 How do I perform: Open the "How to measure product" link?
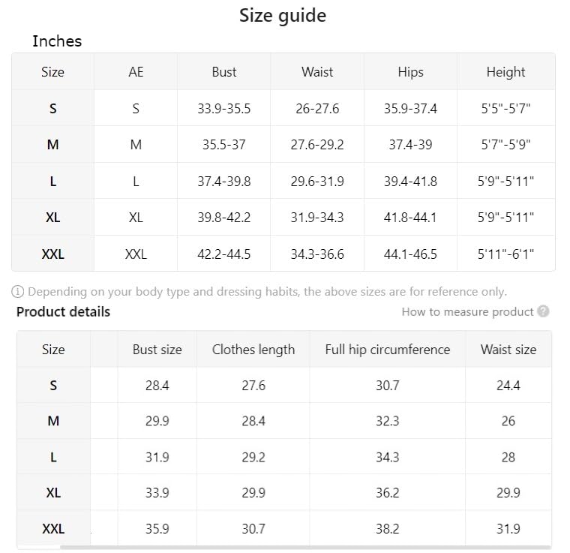(467, 311)
